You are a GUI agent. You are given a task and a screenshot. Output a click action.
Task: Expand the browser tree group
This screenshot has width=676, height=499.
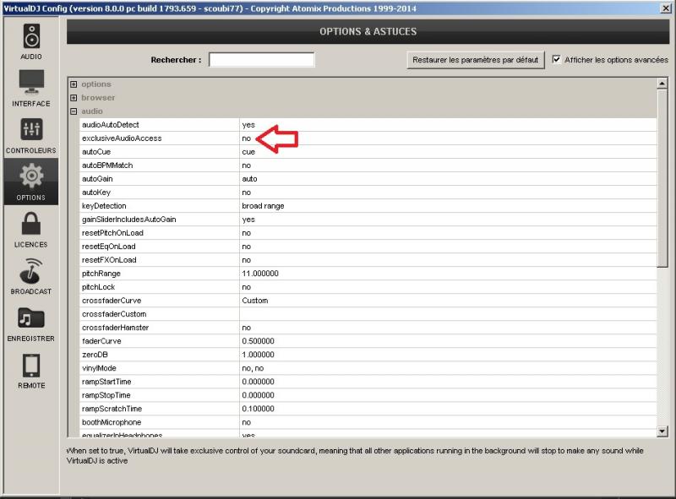(74, 98)
